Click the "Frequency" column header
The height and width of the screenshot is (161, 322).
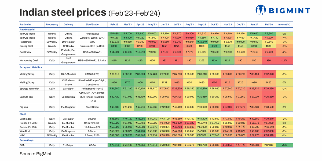[52, 24]
